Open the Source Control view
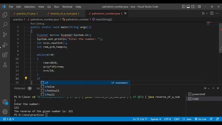 5,35
